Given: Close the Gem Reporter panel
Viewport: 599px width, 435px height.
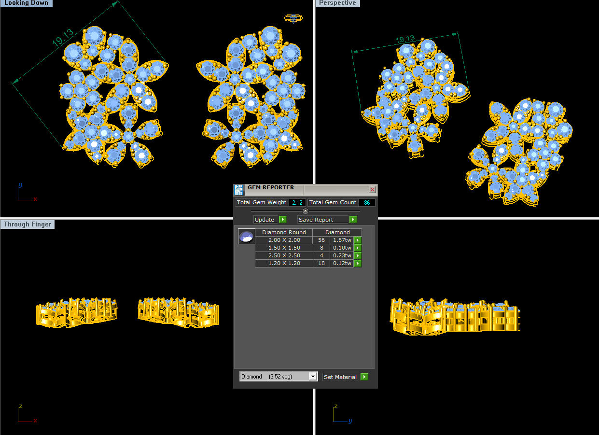Looking at the screenshot, I should [x=372, y=190].
